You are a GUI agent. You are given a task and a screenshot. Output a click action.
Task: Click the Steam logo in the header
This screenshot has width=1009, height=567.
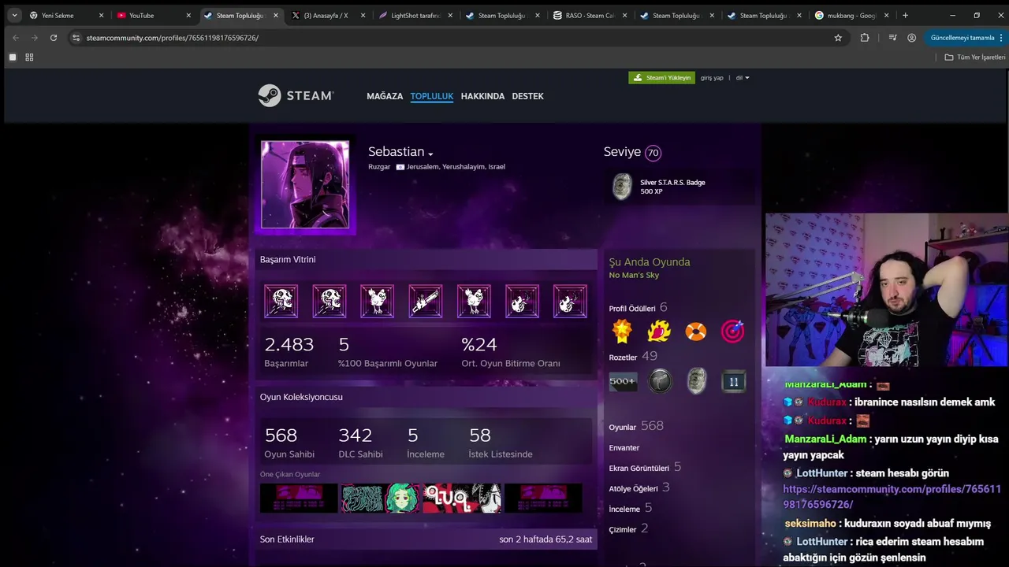(296, 95)
